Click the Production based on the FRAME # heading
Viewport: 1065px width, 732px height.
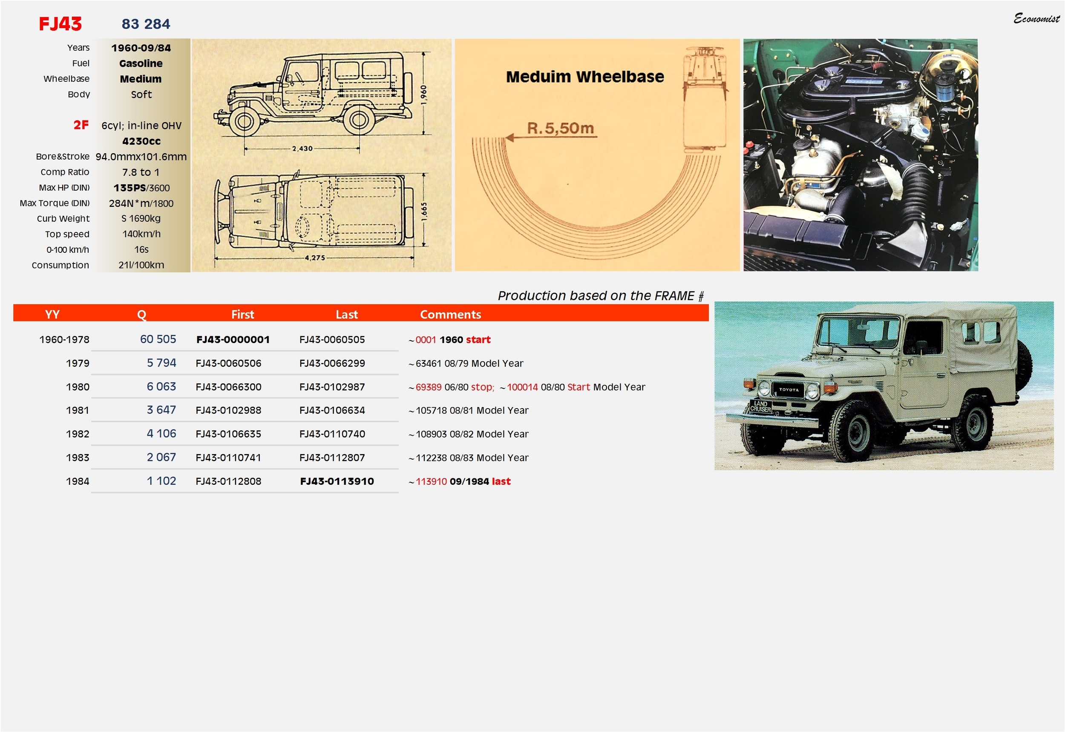point(601,296)
